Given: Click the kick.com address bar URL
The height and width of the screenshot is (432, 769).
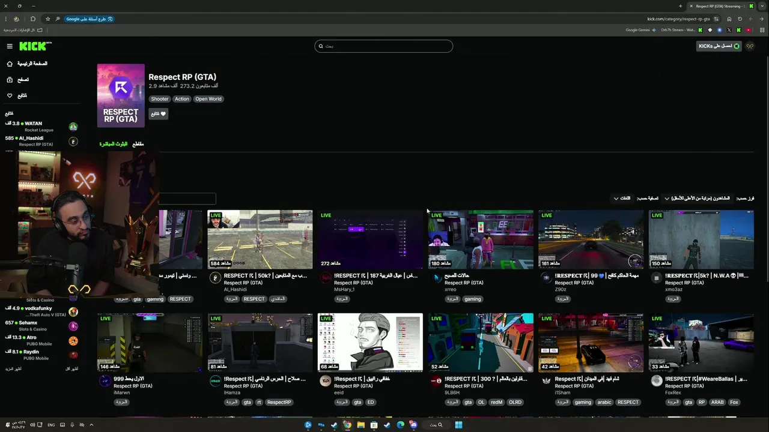Looking at the screenshot, I should 678,19.
